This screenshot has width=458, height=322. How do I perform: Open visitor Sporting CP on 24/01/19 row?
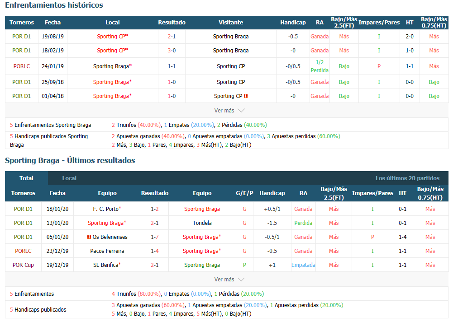click(231, 66)
